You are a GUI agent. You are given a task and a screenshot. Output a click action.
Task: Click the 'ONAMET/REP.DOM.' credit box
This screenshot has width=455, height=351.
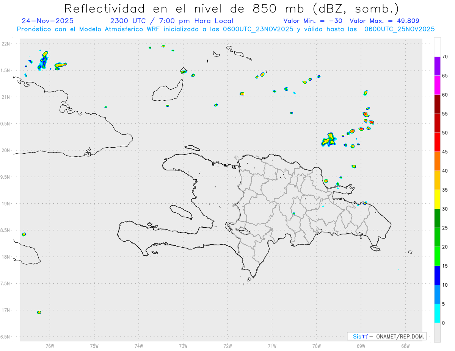(x=387, y=336)
